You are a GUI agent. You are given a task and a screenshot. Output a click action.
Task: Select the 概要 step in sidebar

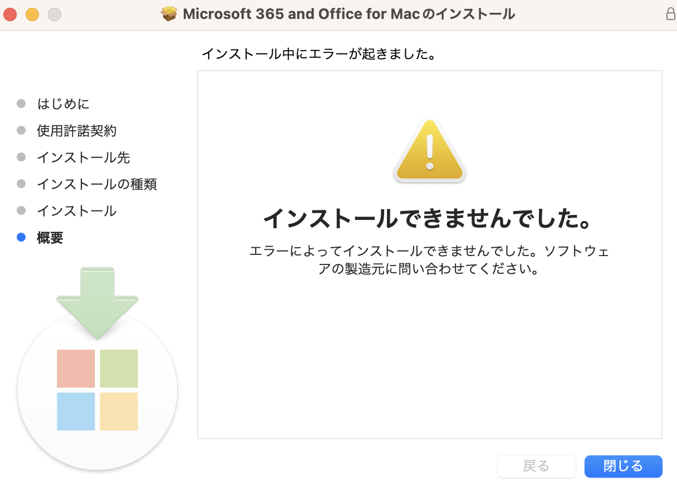[x=50, y=238]
